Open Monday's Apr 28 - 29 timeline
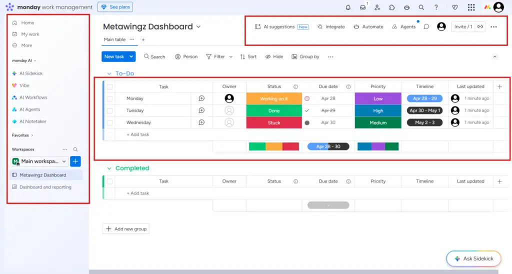 [424, 98]
